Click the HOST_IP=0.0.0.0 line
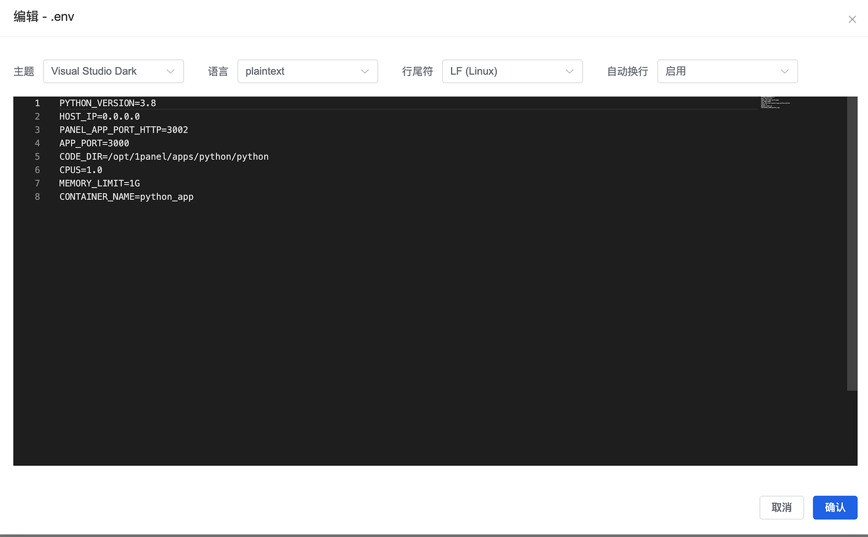868x537 pixels. [x=99, y=116]
